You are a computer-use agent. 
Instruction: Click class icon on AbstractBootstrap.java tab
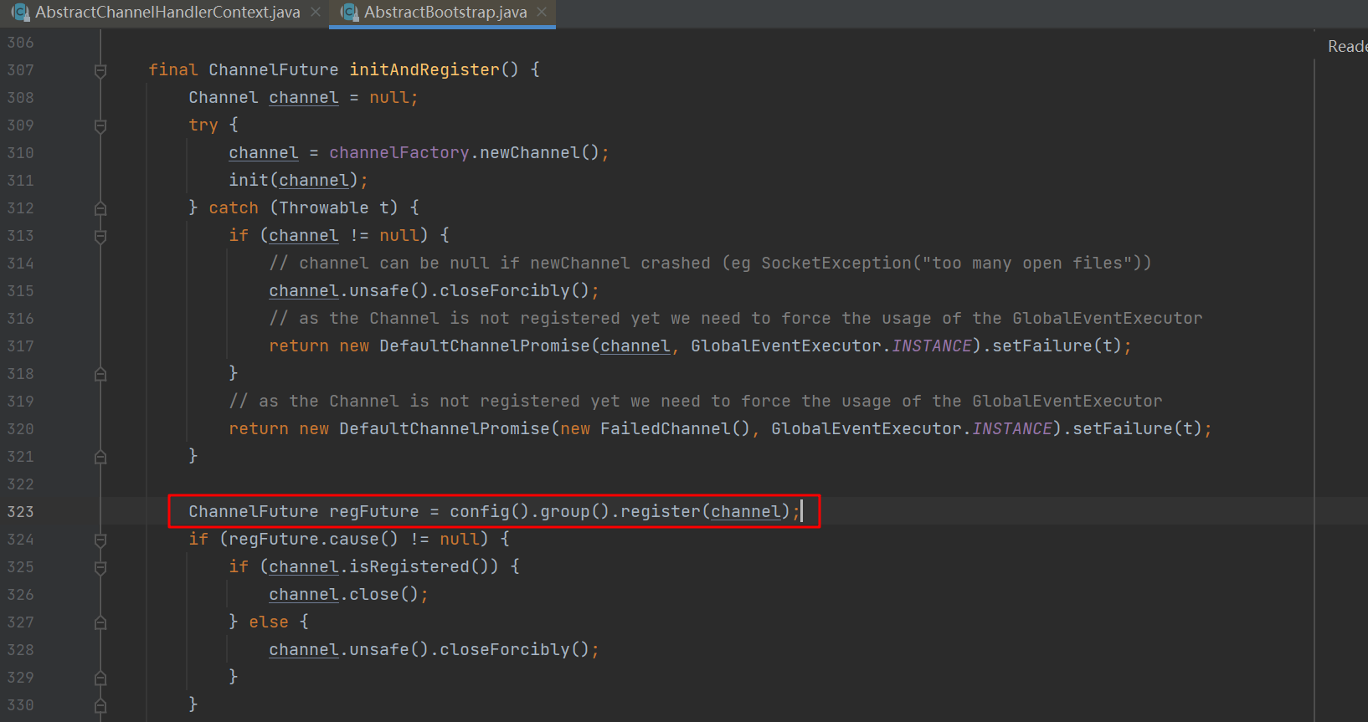350,13
